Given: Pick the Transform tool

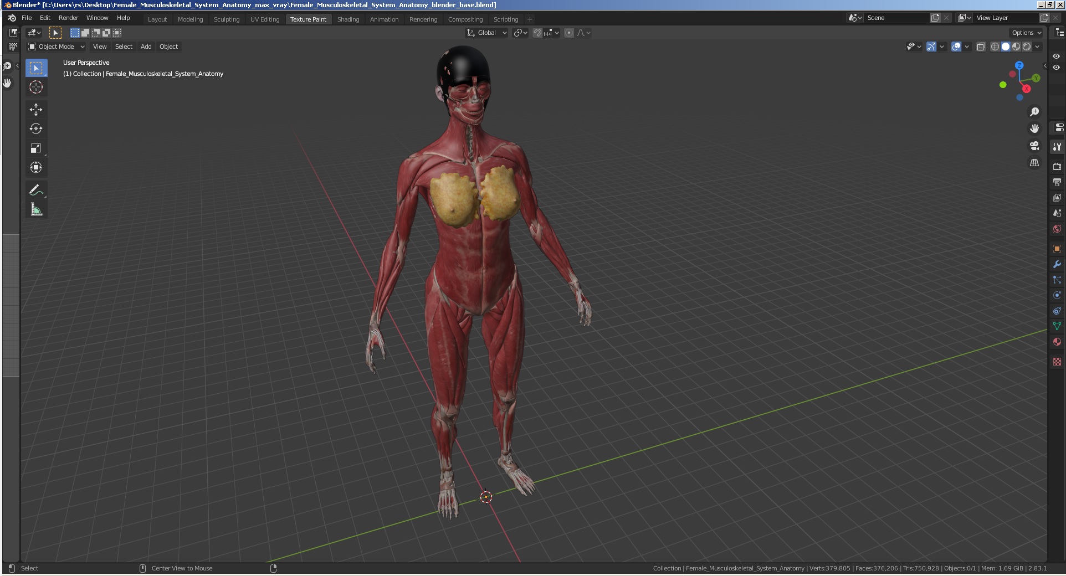Looking at the screenshot, I should point(36,167).
